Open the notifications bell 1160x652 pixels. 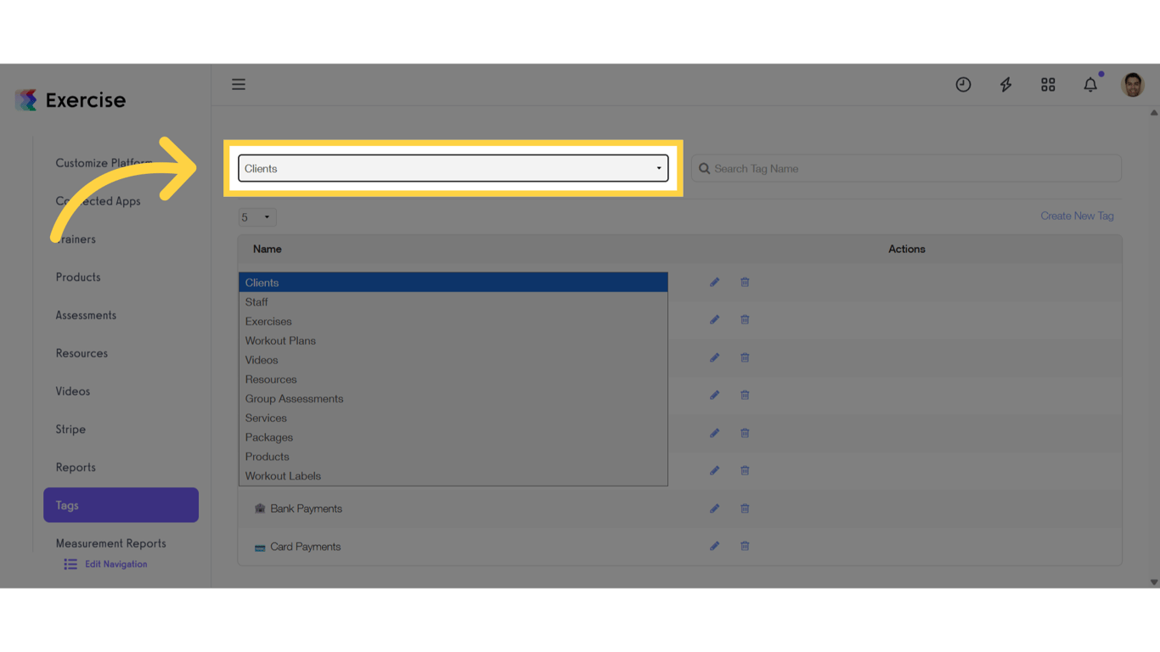[1090, 84]
